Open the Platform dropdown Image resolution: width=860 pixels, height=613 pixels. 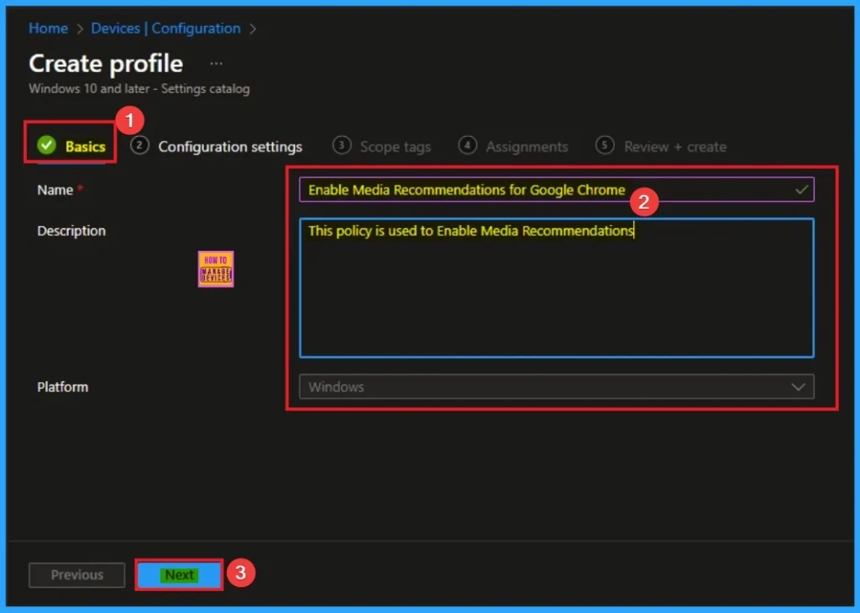click(557, 386)
